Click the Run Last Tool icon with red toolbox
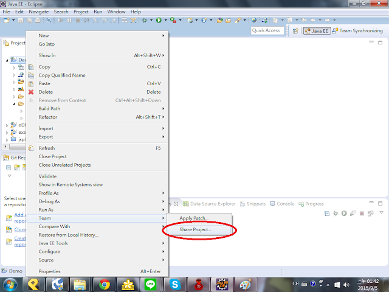Image resolution: width=389 pixels, height=292 pixels. tap(173, 20)
